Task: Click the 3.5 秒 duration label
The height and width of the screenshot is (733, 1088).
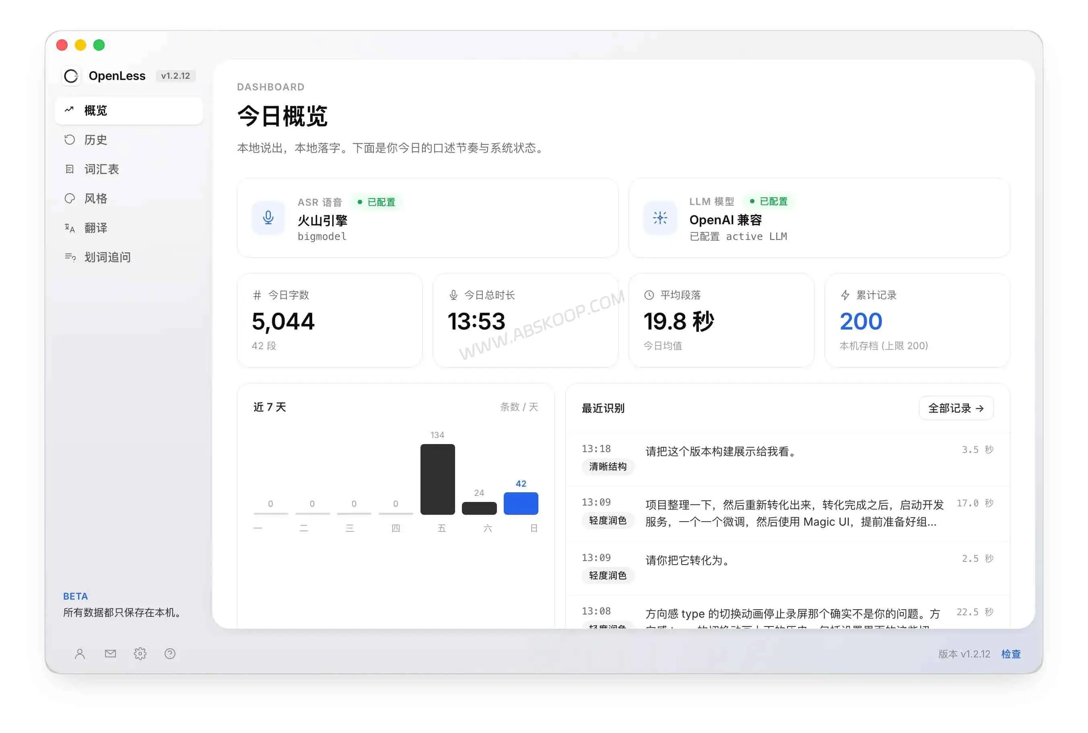Action: point(977,450)
